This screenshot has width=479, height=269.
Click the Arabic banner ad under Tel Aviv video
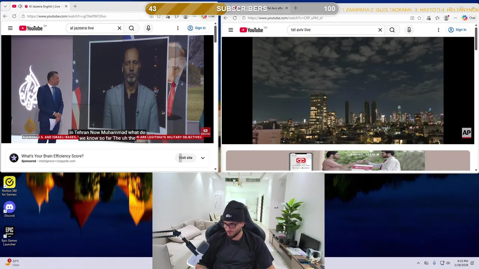348,161
